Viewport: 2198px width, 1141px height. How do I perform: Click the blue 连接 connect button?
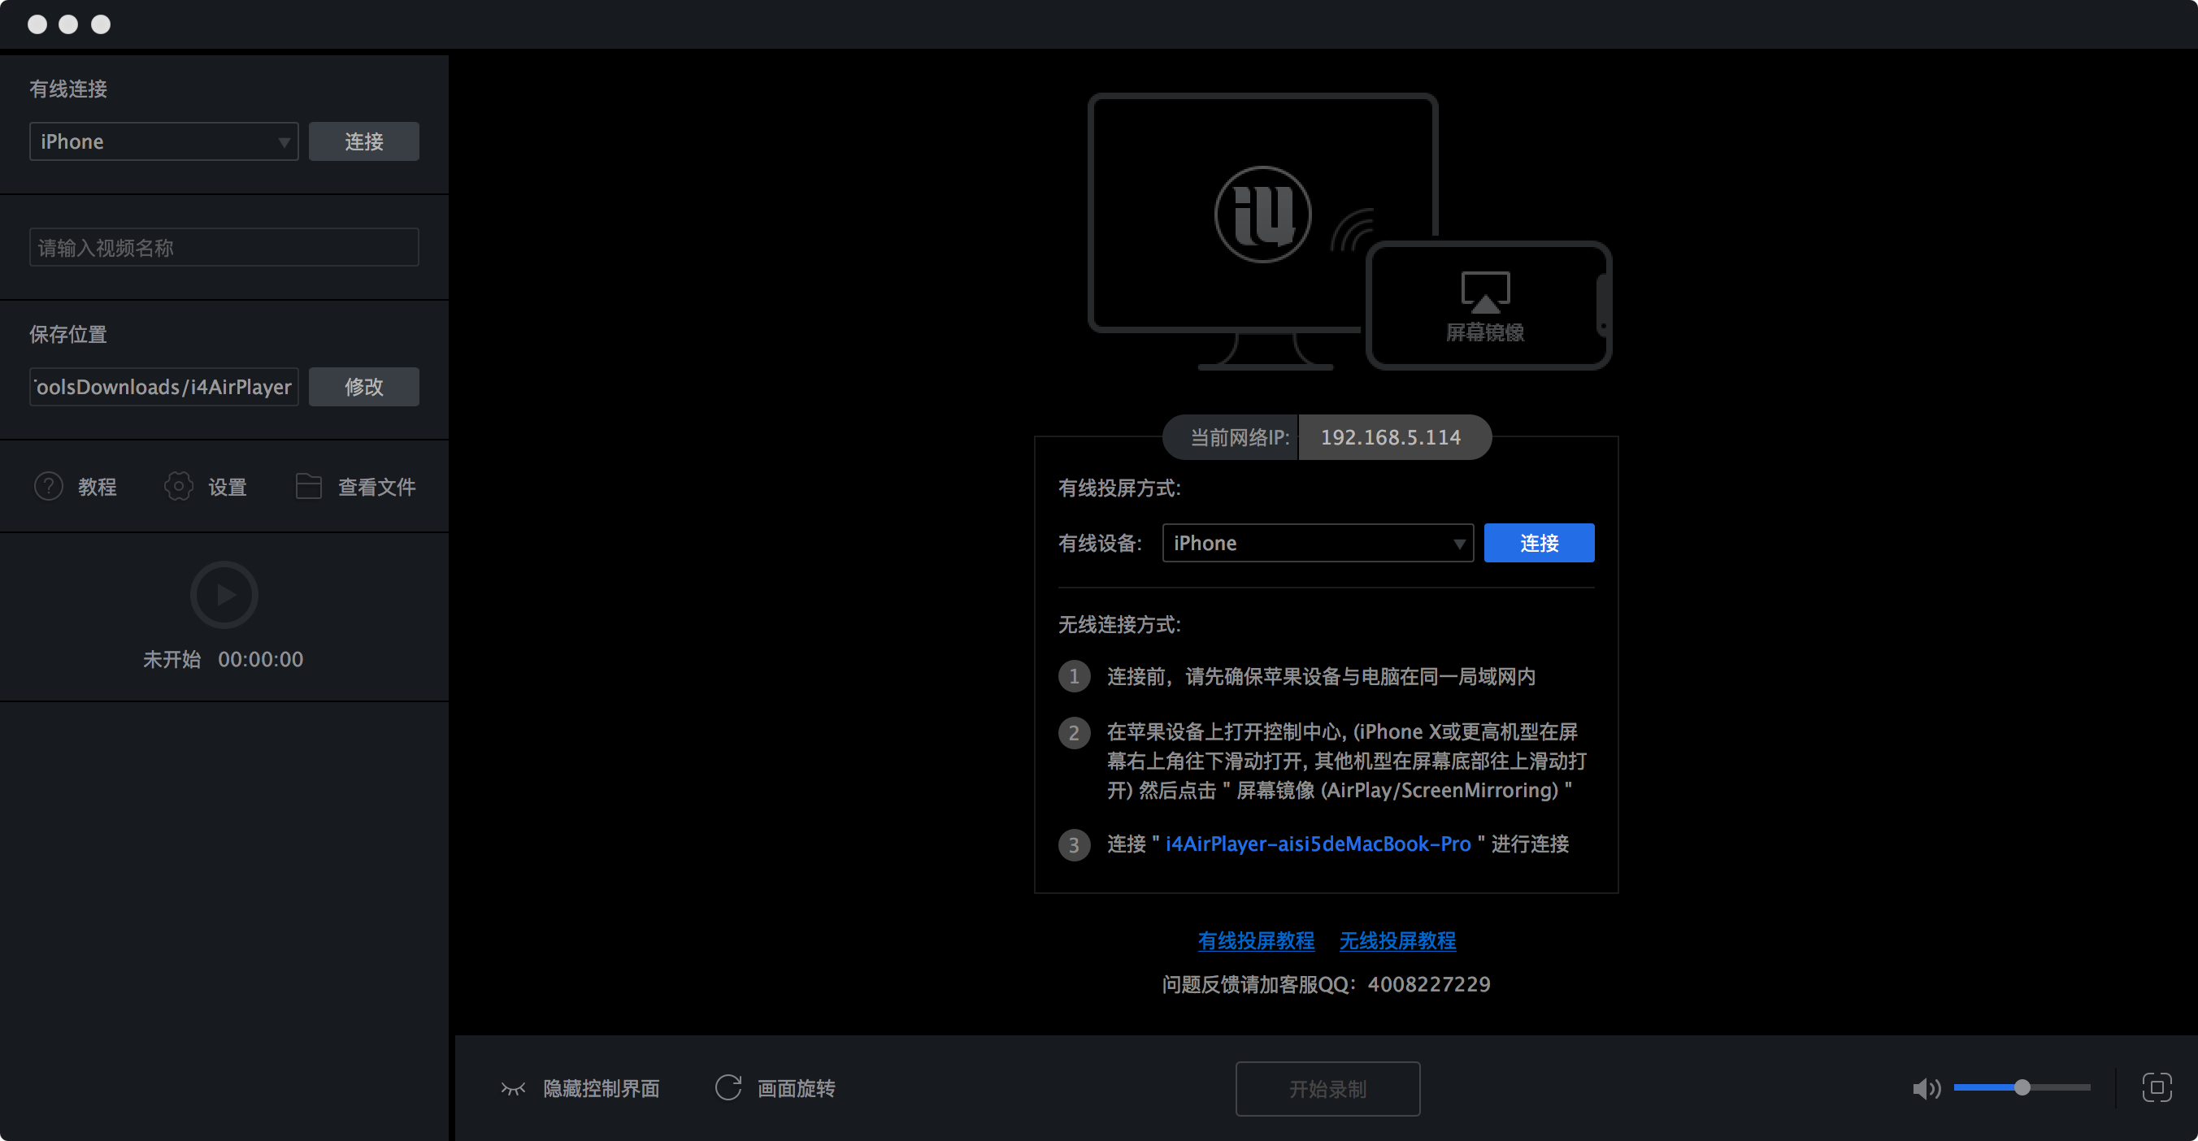(x=1539, y=543)
